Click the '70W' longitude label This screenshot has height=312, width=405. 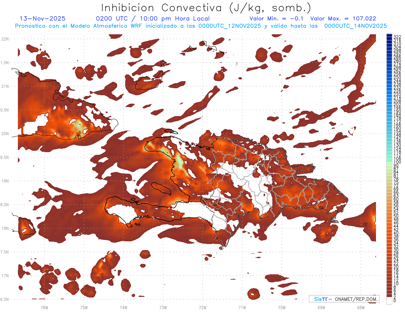282,307
